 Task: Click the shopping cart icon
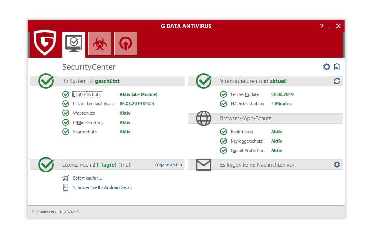coord(66,178)
